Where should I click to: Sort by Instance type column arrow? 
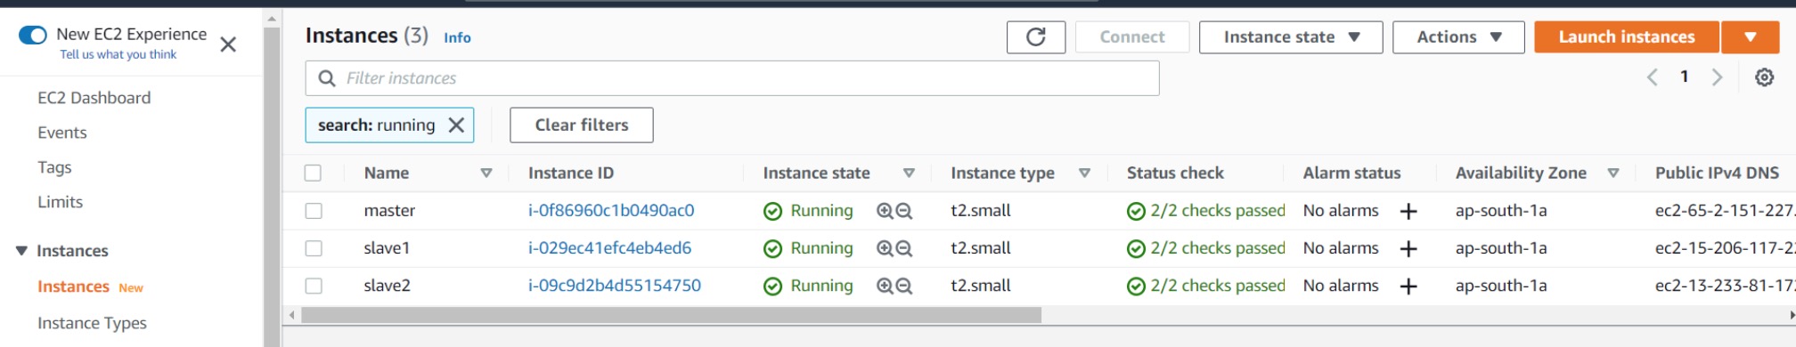pyautogui.click(x=1084, y=173)
